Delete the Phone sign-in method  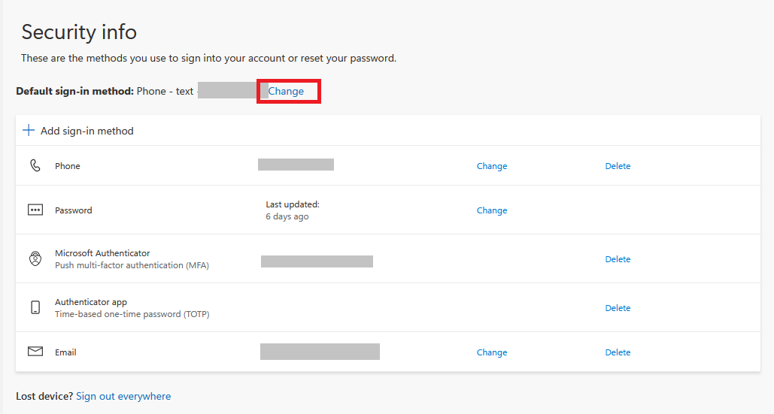click(x=618, y=166)
